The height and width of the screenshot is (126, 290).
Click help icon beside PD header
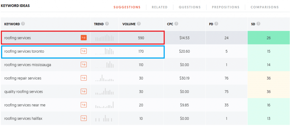point(216,24)
